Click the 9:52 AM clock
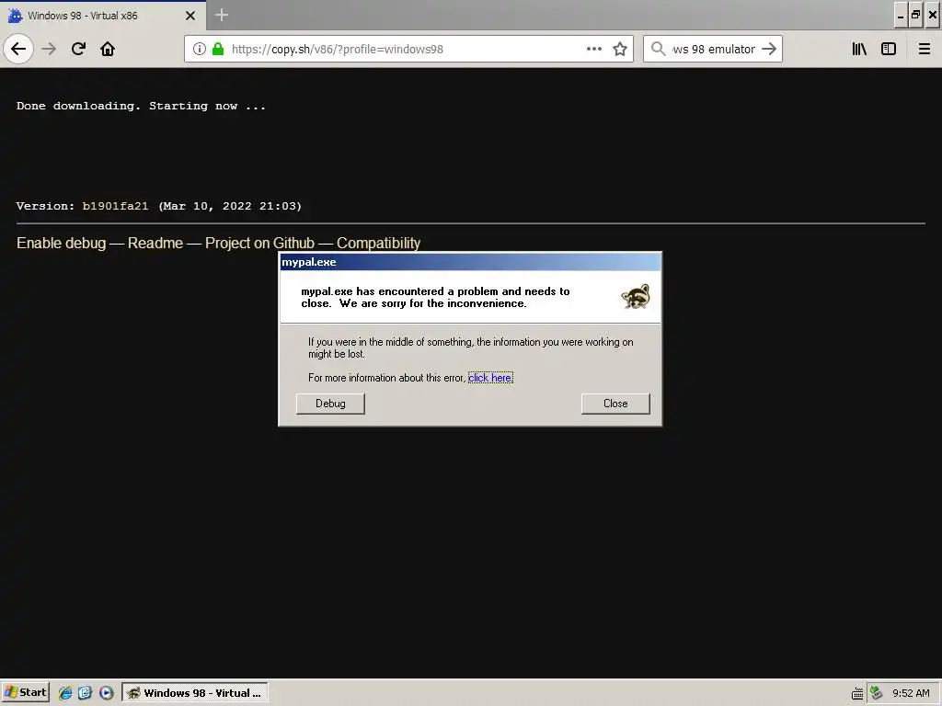Image resolution: width=942 pixels, height=706 pixels. (x=911, y=693)
